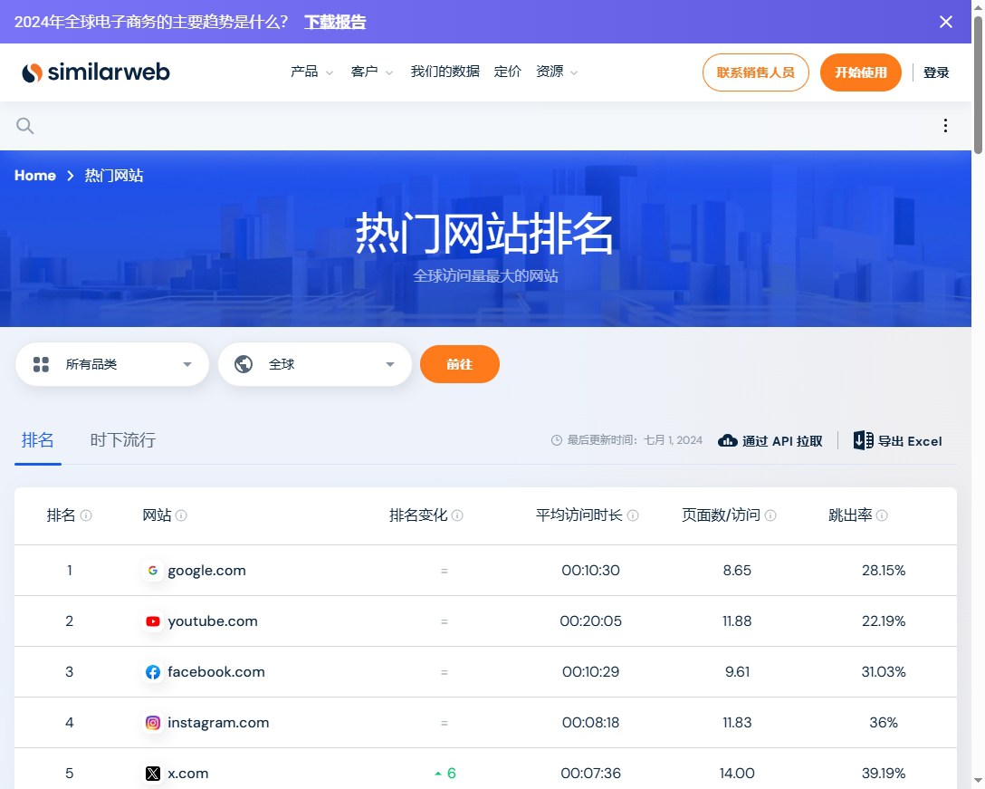The height and width of the screenshot is (789, 985).
Task: Click the orange 开始使用 button
Action: [x=861, y=72]
